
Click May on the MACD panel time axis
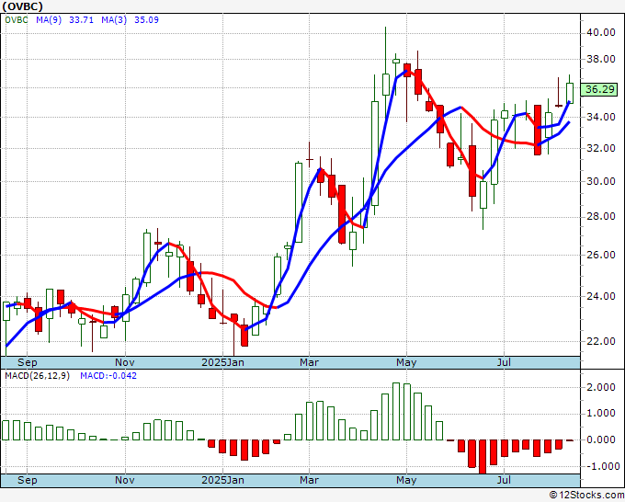(406, 480)
